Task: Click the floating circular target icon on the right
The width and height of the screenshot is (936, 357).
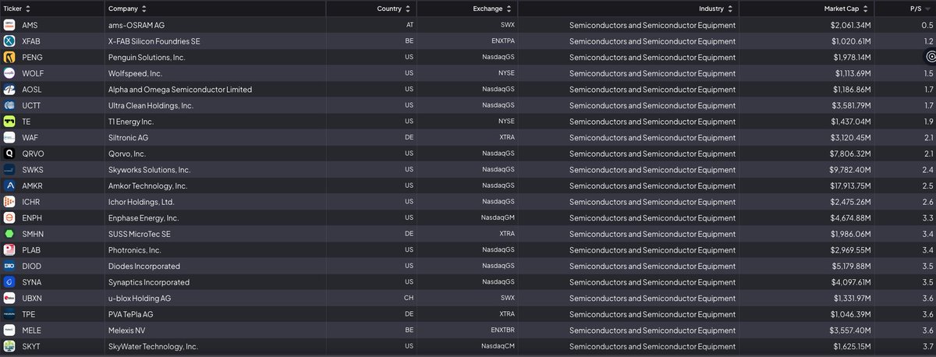Action: click(931, 57)
